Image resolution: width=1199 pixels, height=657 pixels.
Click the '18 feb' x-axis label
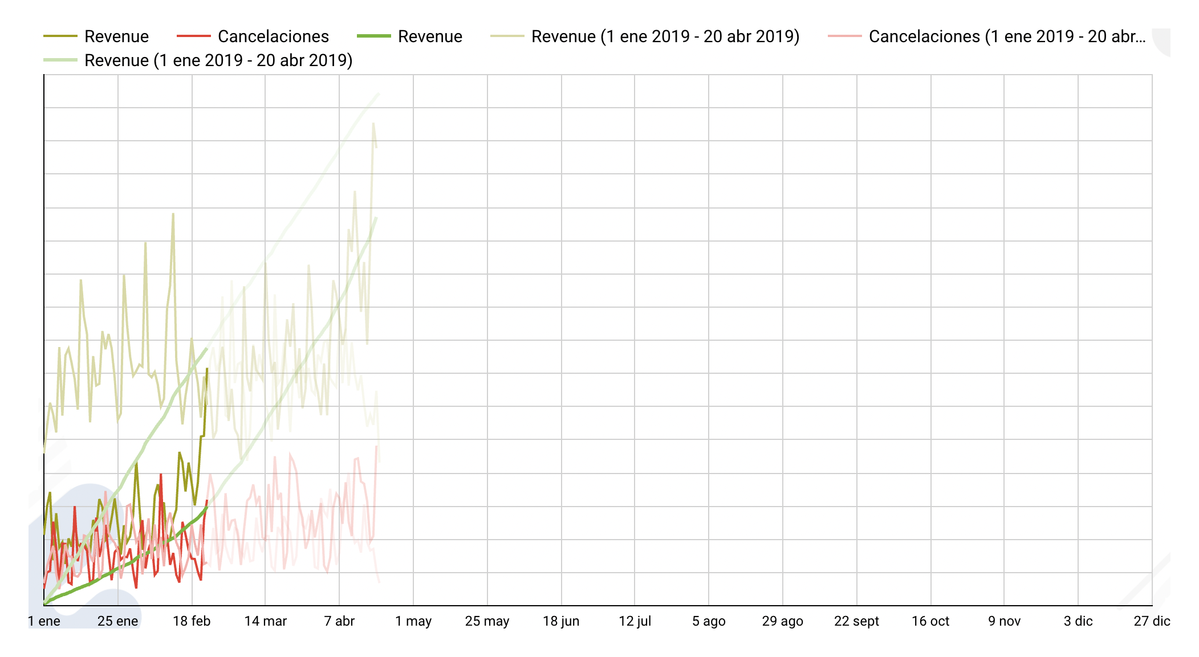[192, 621]
